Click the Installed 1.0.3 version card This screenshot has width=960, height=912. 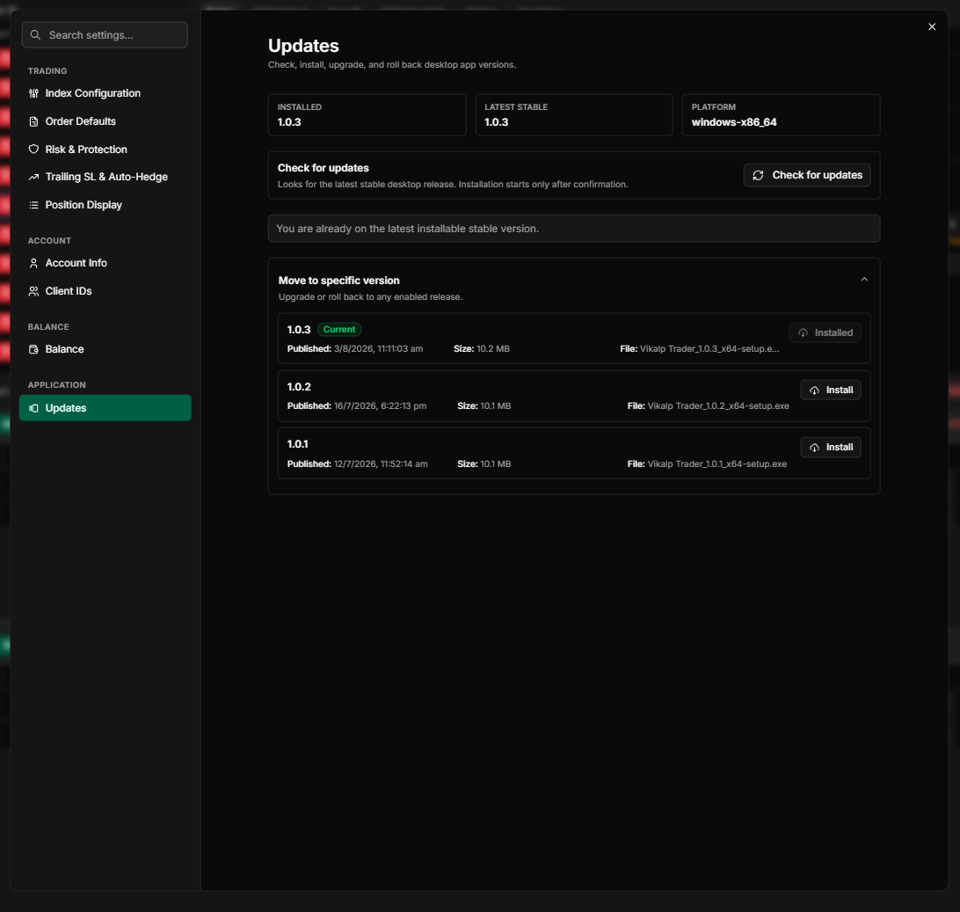(367, 114)
